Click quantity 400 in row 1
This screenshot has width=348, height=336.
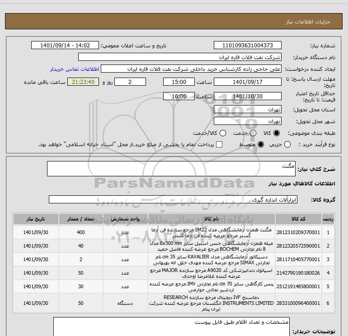(81, 232)
